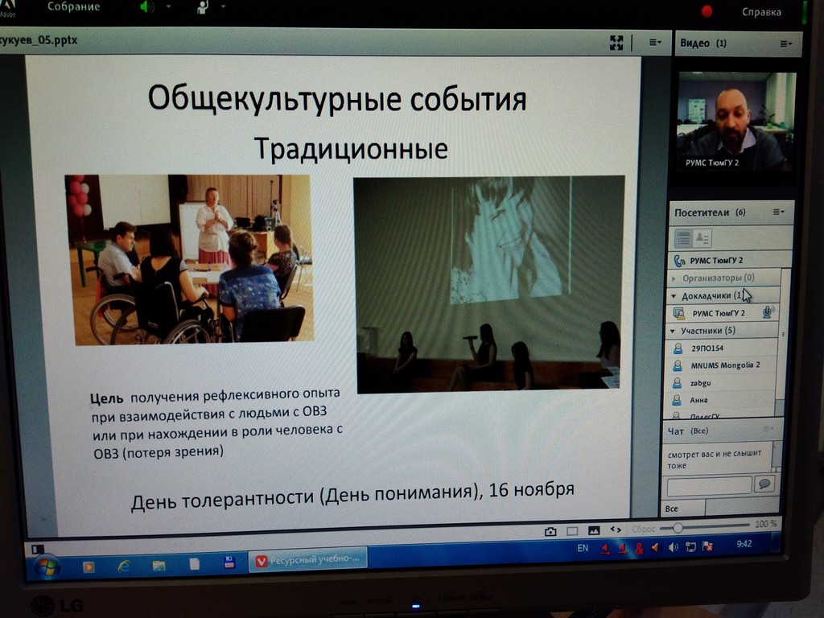Collapse the Докладчики (1) group
Viewport: 824px width, 618px height.
pyautogui.click(x=674, y=296)
